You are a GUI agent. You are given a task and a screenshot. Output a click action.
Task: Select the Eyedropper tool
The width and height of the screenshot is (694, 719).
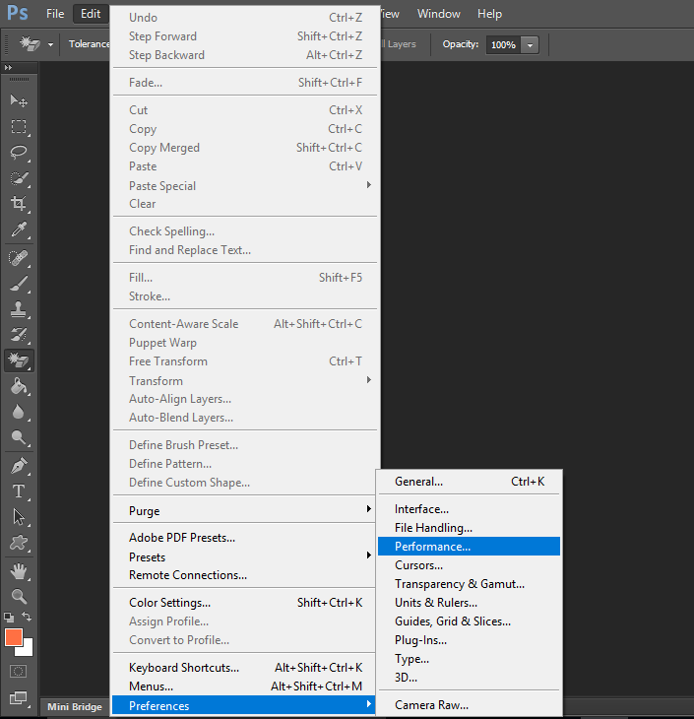tap(19, 229)
